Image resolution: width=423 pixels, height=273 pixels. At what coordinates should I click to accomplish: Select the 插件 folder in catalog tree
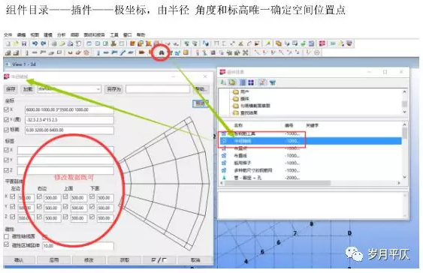point(241,99)
